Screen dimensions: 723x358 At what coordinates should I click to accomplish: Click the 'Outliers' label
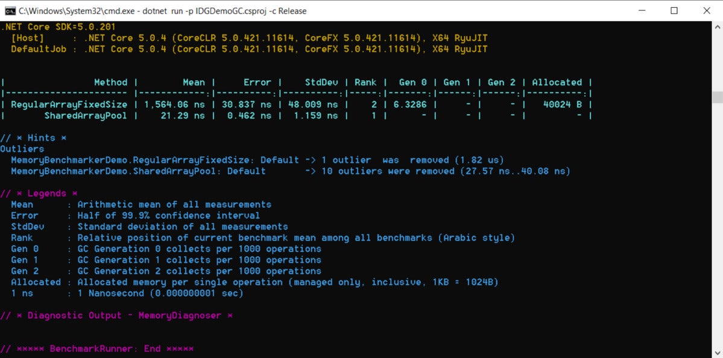pyautogui.click(x=22, y=149)
